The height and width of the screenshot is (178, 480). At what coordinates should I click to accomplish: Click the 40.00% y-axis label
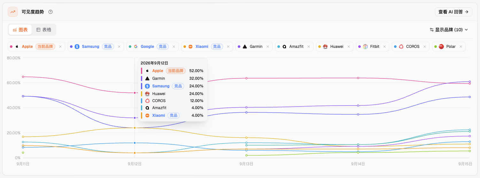pyautogui.click(x=14, y=108)
